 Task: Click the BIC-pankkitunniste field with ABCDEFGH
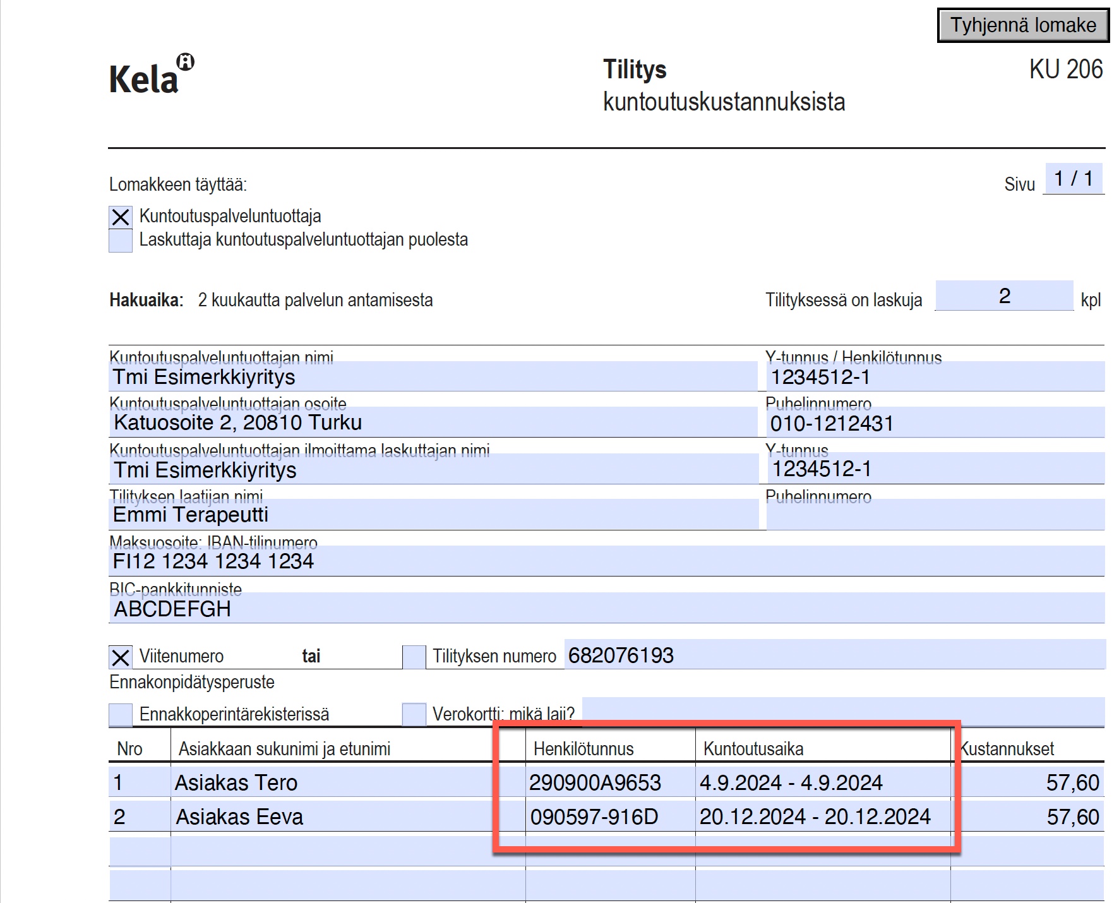606,609
